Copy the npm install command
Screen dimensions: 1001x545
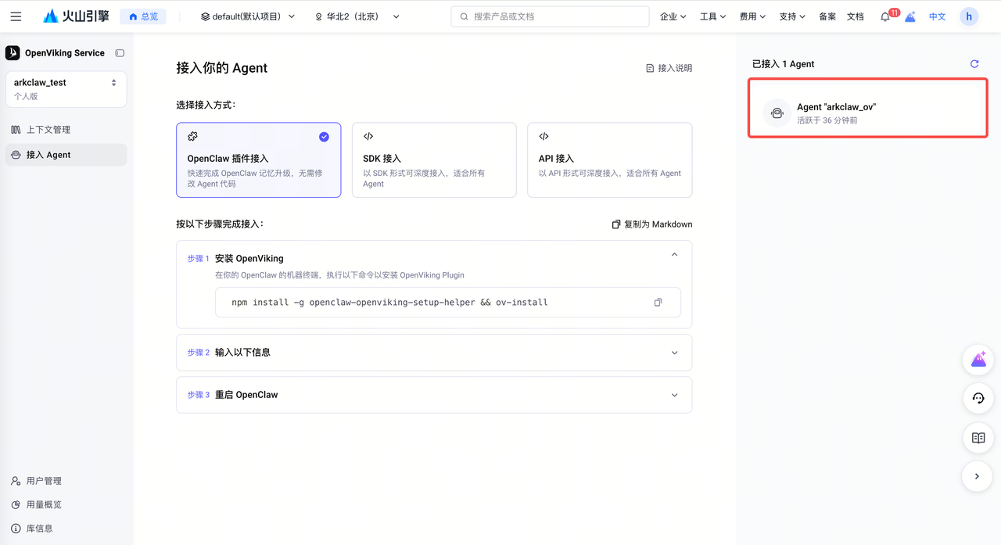tap(658, 302)
